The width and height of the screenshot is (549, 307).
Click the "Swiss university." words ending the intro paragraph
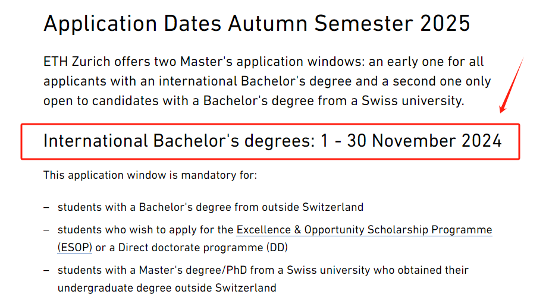[413, 101]
